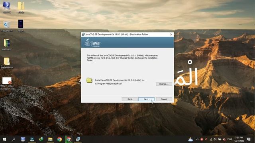
Task: Click Change to pick another install folder
Action: click(164, 84)
